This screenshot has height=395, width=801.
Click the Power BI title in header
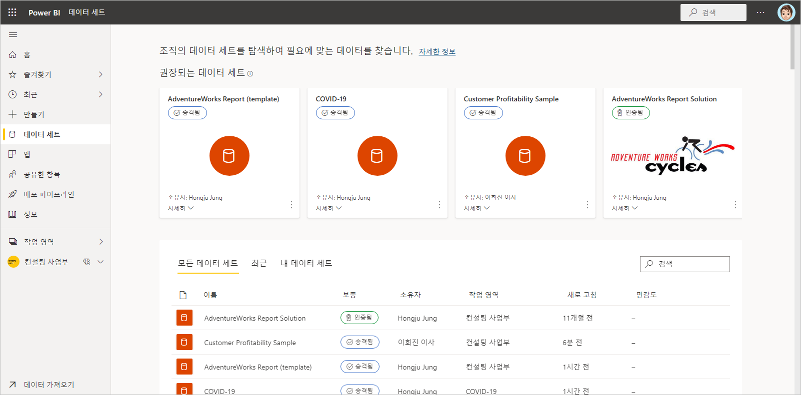pyautogui.click(x=44, y=12)
